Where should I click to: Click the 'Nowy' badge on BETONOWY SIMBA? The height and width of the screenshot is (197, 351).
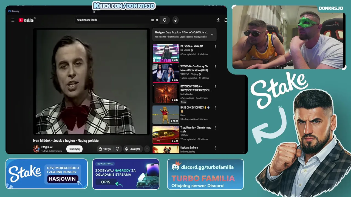(183, 102)
